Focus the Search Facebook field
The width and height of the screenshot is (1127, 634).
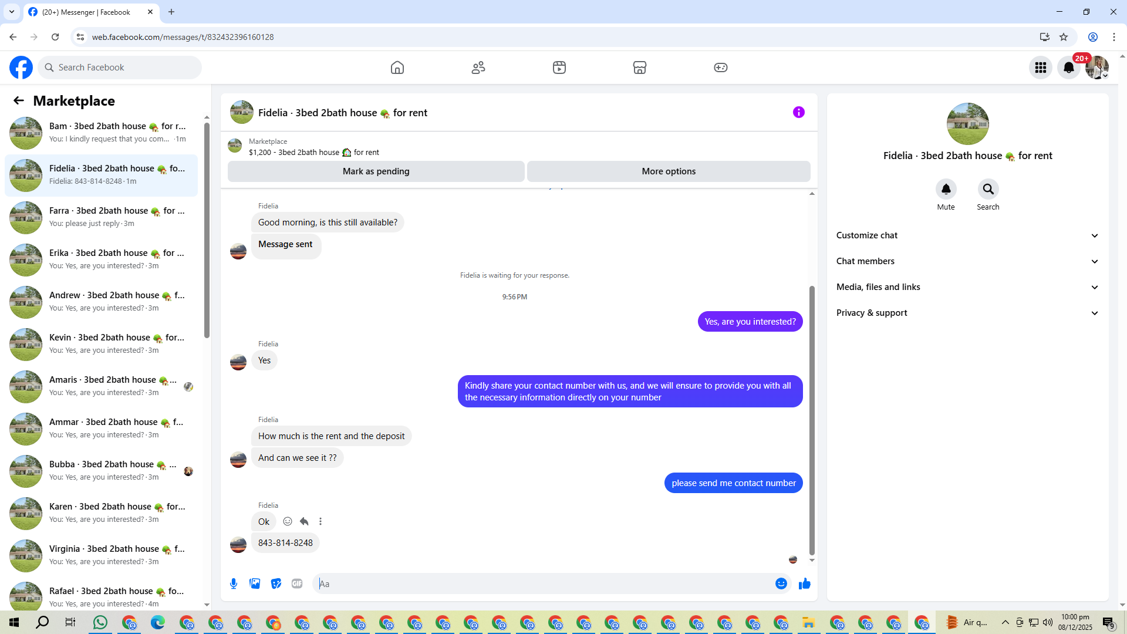tap(120, 68)
